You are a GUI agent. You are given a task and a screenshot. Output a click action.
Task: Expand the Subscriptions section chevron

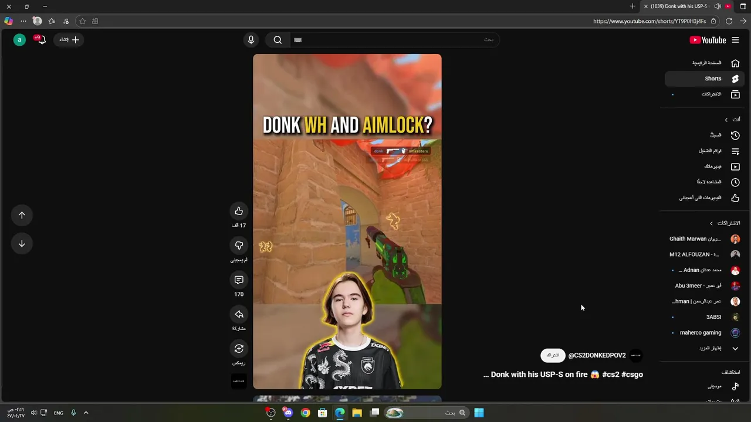coord(711,223)
